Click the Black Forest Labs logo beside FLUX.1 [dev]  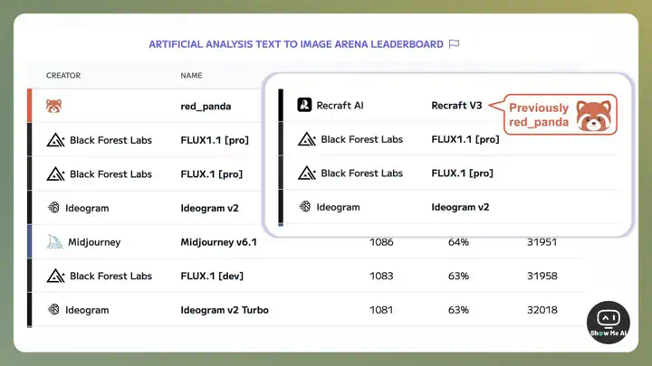point(55,276)
